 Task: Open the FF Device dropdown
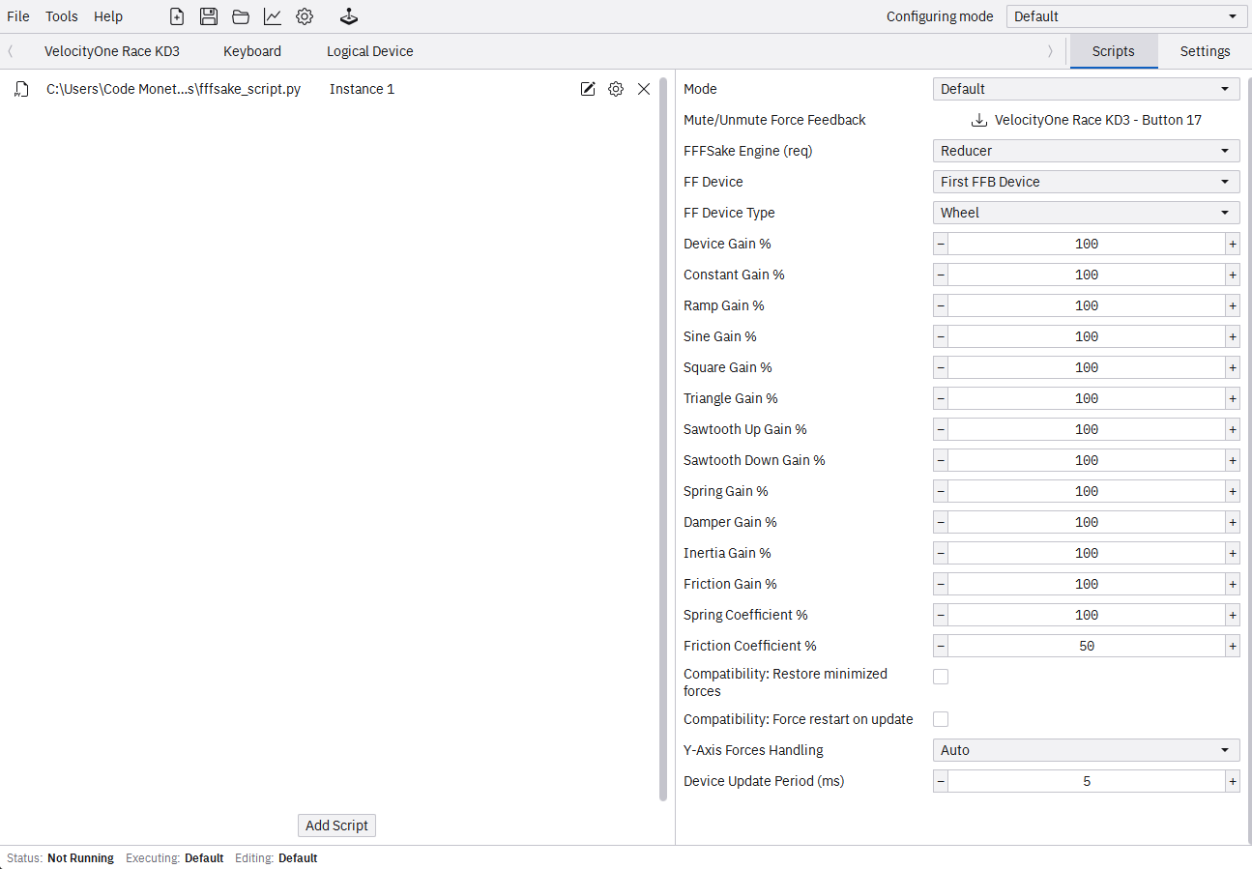1086,182
